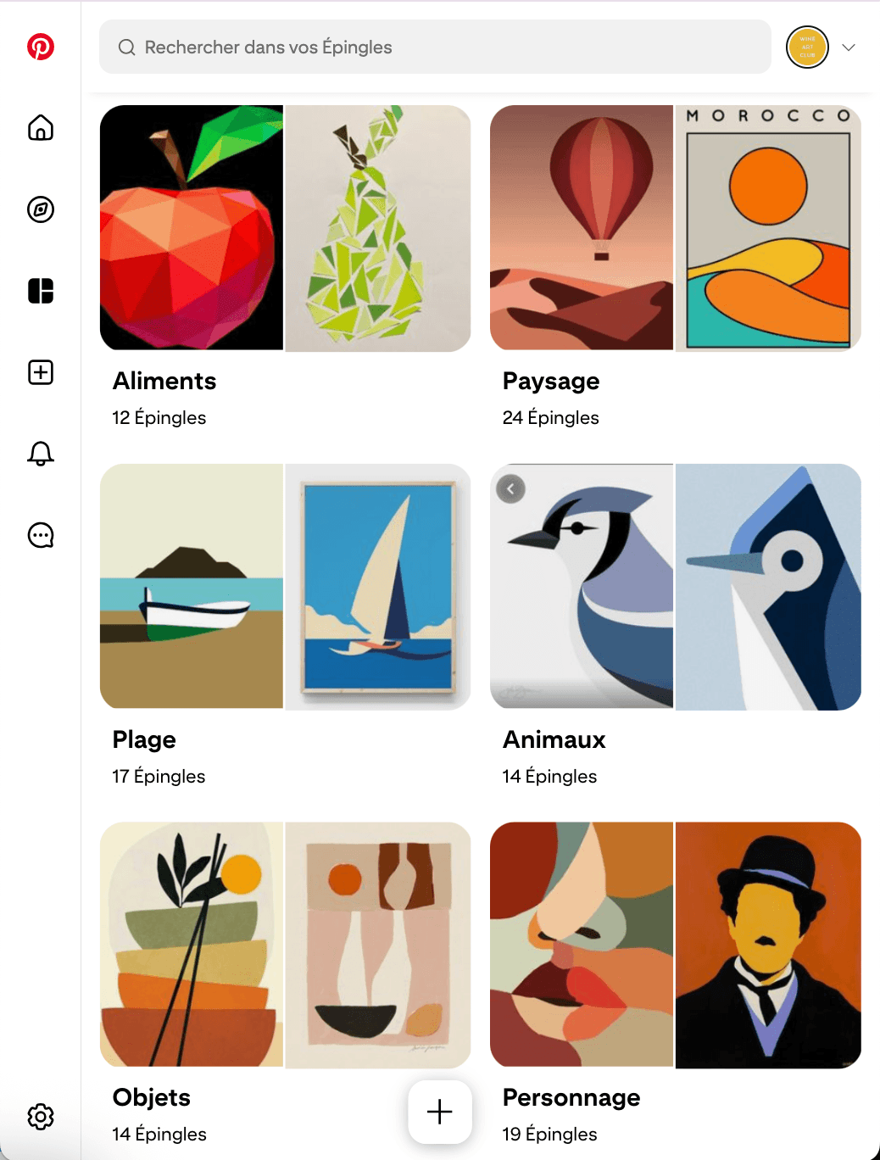Image resolution: width=880 pixels, height=1160 pixels.
Task: Click the Create plus-square sidebar icon
Action: pyautogui.click(x=41, y=372)
